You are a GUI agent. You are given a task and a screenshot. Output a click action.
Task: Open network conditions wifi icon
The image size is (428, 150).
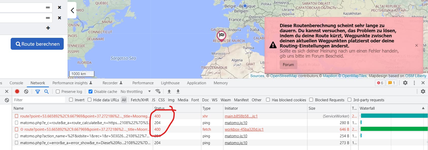click(x=158, y=91)
